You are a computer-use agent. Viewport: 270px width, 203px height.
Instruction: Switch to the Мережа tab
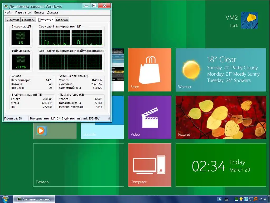pos(62,20)
